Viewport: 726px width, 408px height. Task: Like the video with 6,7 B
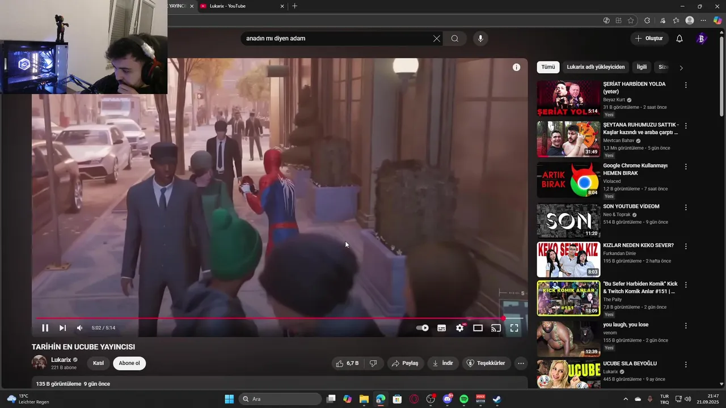coord(347,363)
